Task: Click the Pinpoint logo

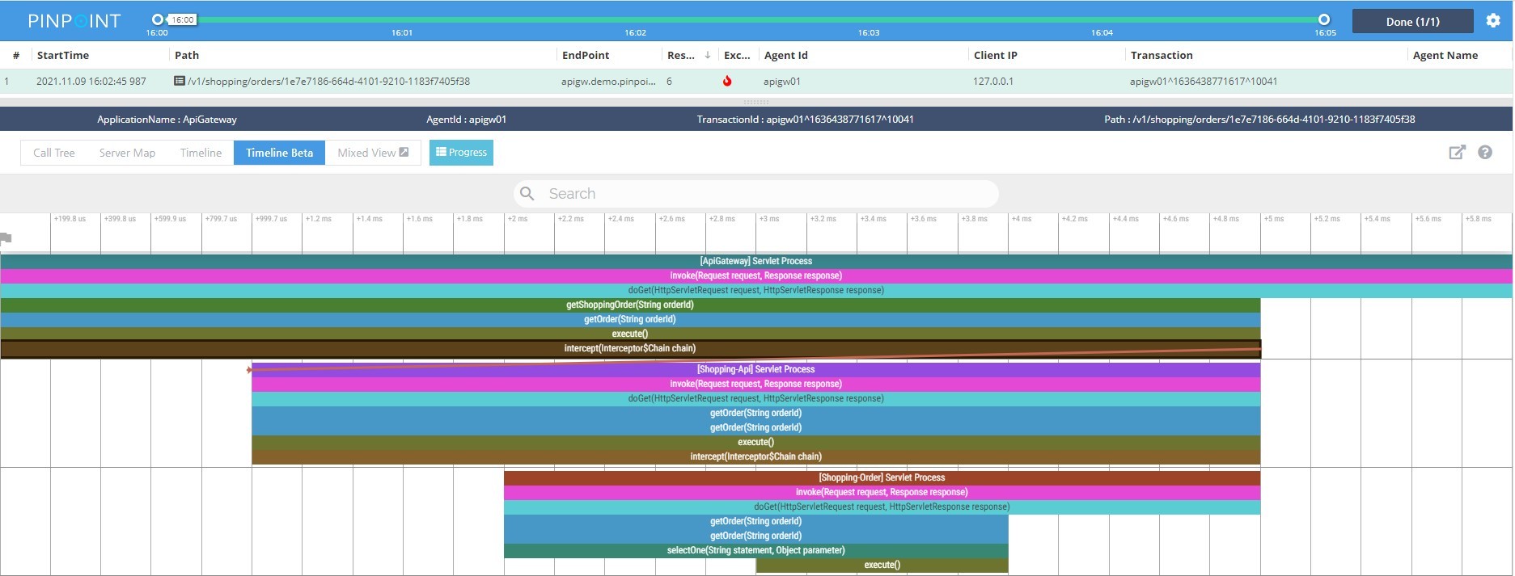Action: coord(74,21)
